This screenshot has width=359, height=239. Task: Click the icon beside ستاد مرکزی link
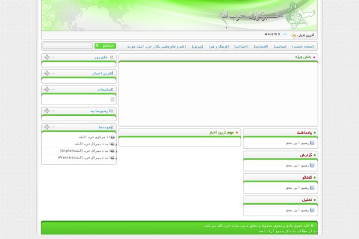[x=112, y=137]
